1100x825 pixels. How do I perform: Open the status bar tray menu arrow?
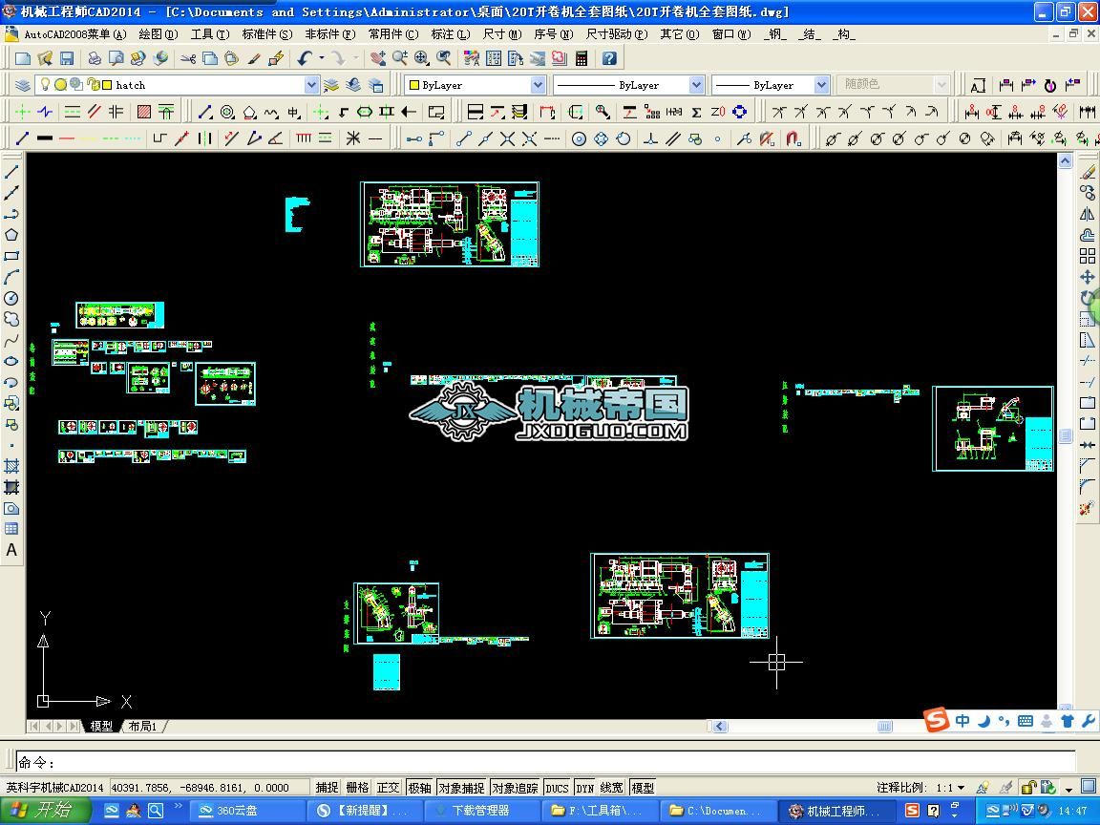tap(1068, 789)
